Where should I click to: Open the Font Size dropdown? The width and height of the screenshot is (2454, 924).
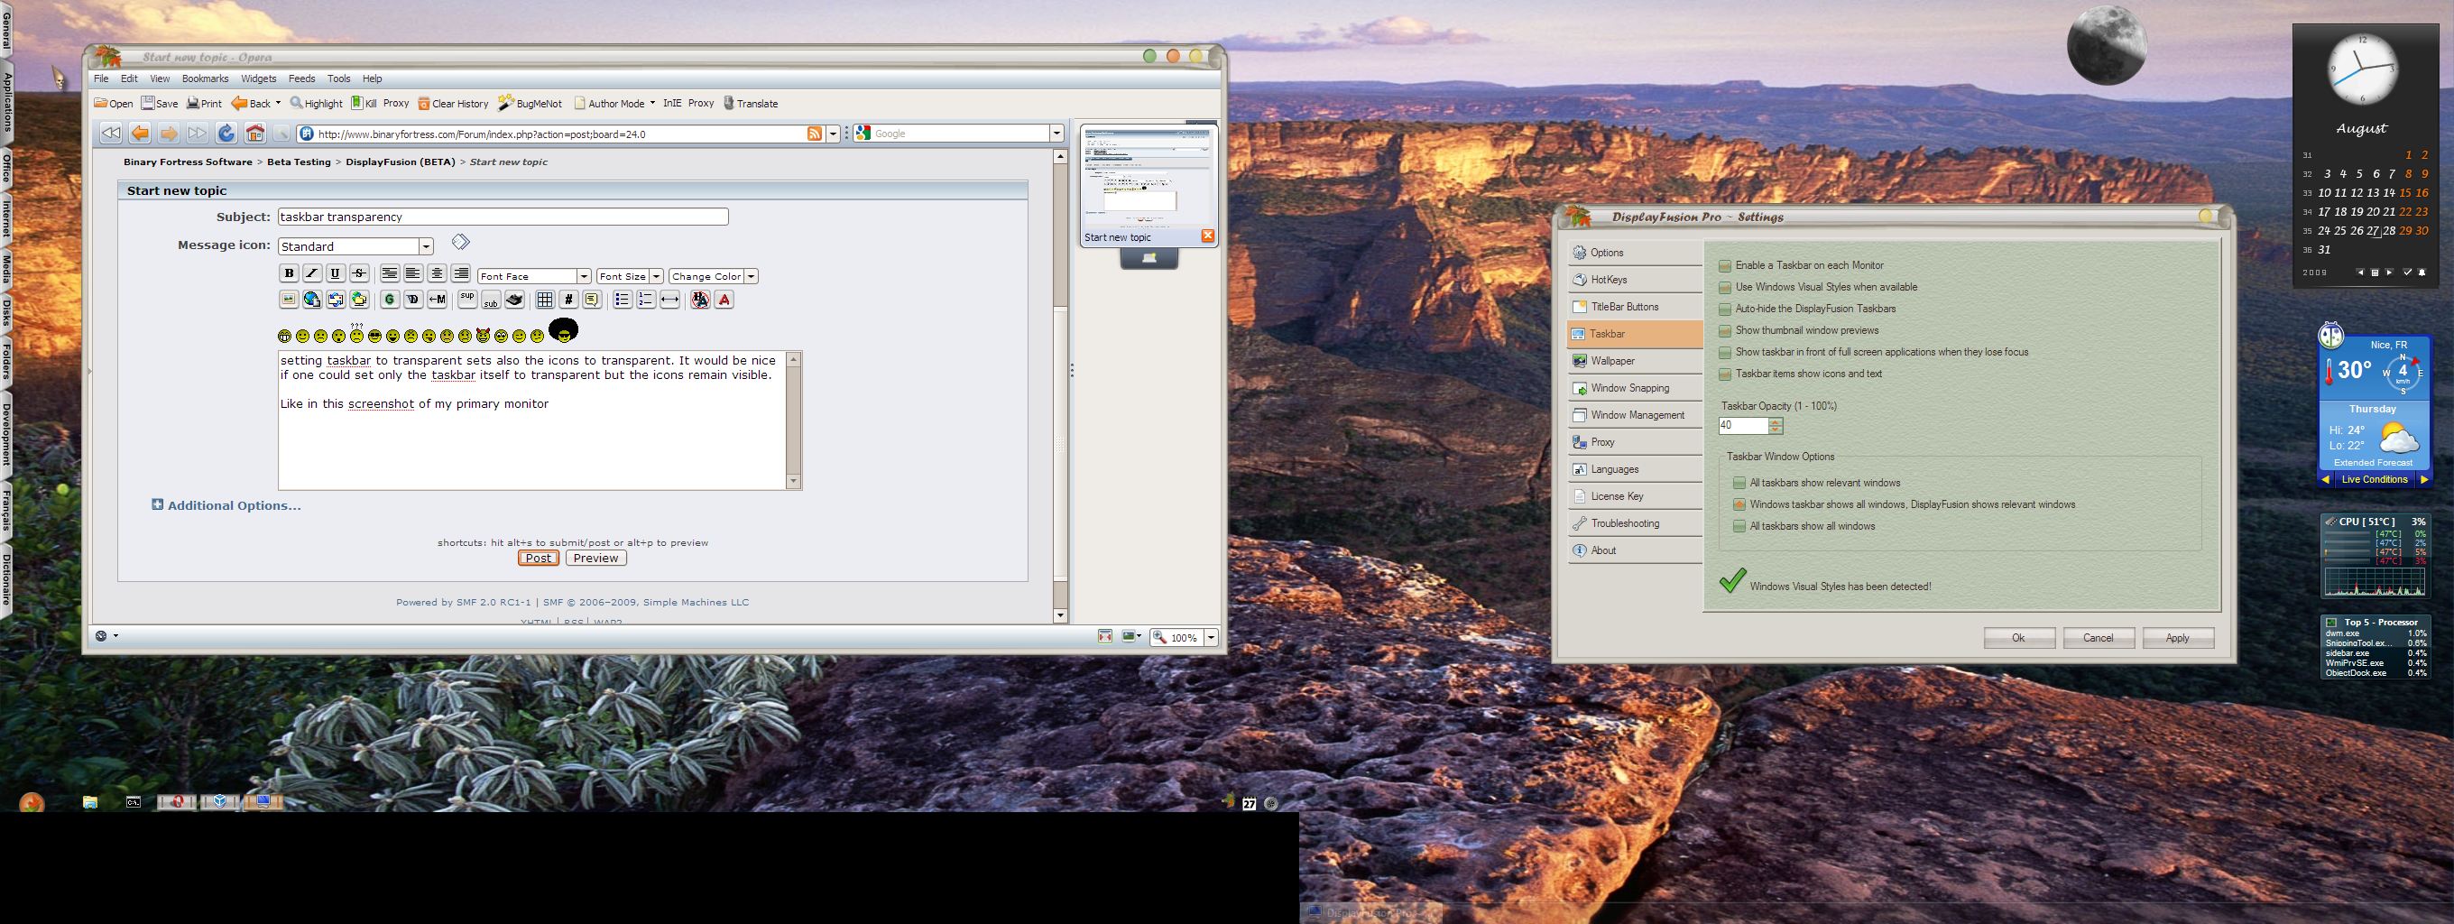[x=657, y=276]
